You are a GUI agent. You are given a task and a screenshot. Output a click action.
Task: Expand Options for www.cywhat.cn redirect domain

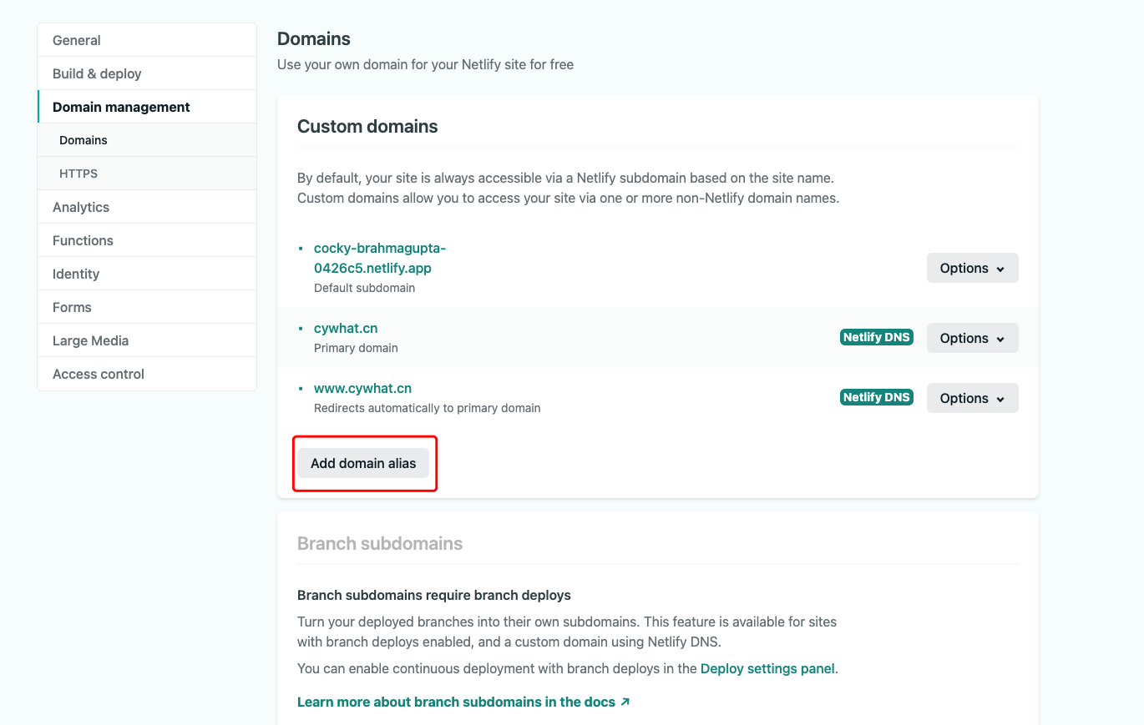click(x=972, y=398)
